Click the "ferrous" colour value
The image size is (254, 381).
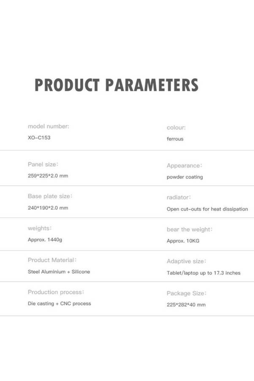(x=175, y=139)
